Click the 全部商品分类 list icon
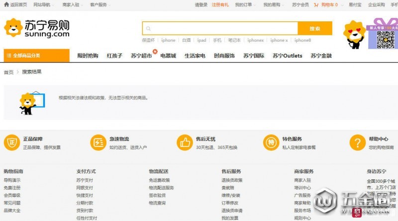This screenshot has width=398, height=221. pos(8,56)
